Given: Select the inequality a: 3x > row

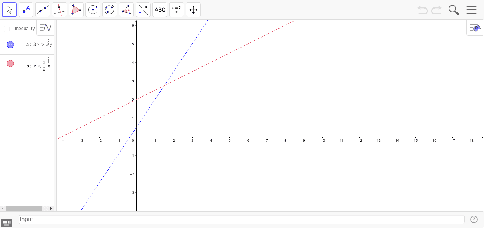Looking at the screenshot, I should pyautogui.click(x=27, y=45).
